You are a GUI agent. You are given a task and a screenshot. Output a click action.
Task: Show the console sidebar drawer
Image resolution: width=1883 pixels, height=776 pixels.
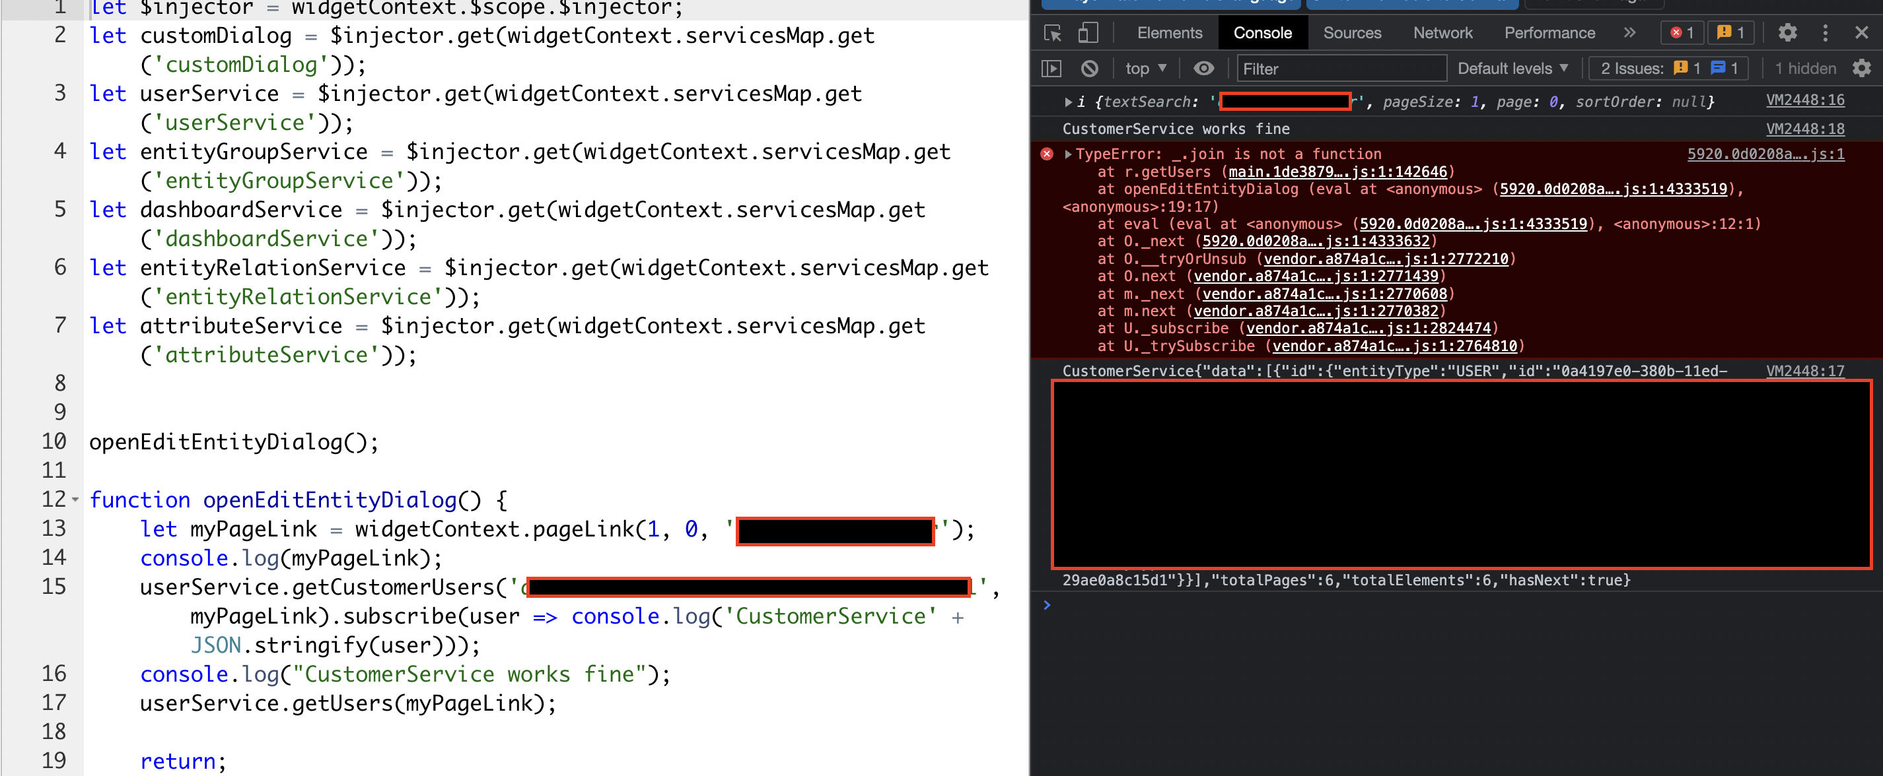click(x=1051, y=68)
